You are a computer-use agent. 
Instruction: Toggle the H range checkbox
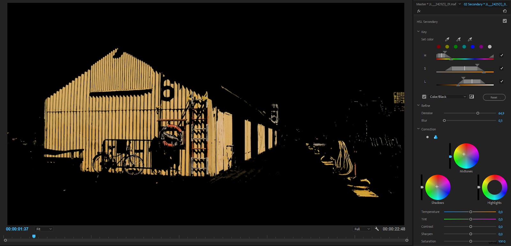(x=501, y=55)
